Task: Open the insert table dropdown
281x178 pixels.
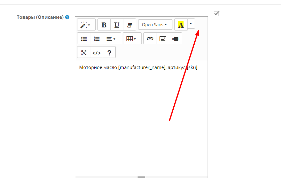Action: pyautogui.click(x=132, y=39)
